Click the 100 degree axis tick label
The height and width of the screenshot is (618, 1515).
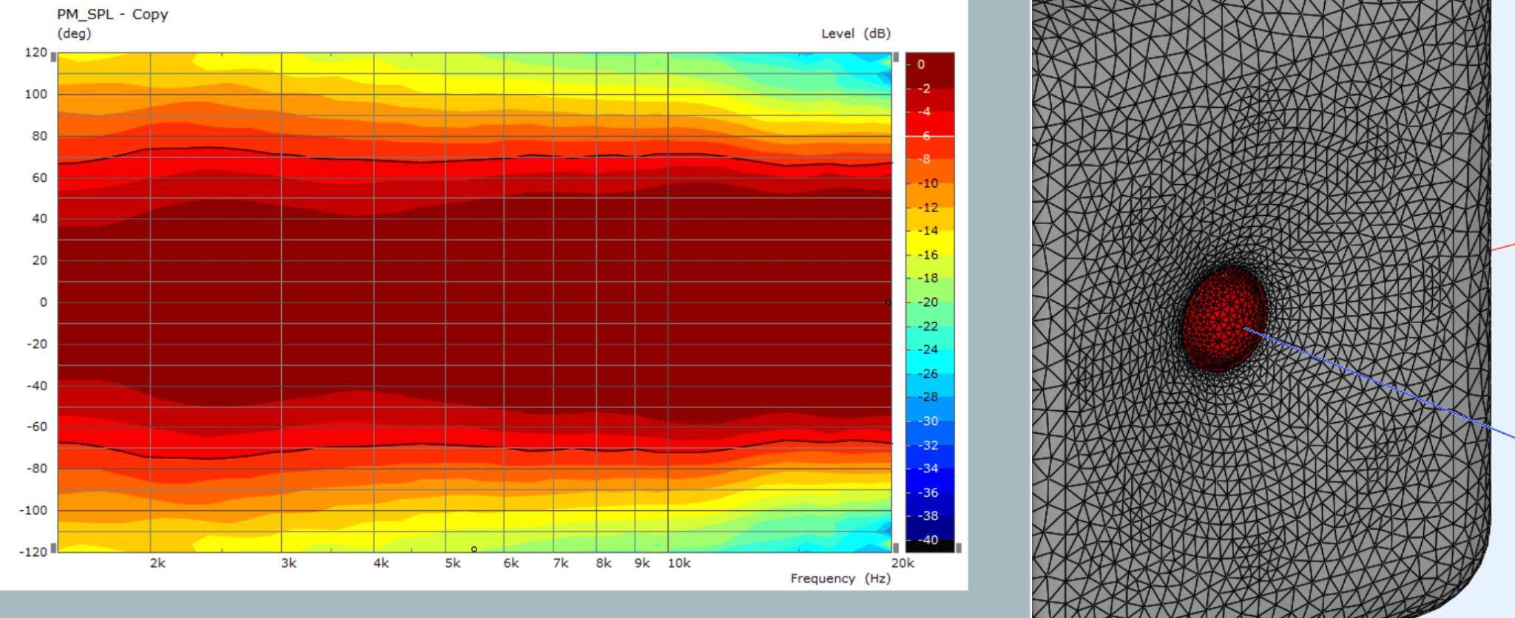36,94
